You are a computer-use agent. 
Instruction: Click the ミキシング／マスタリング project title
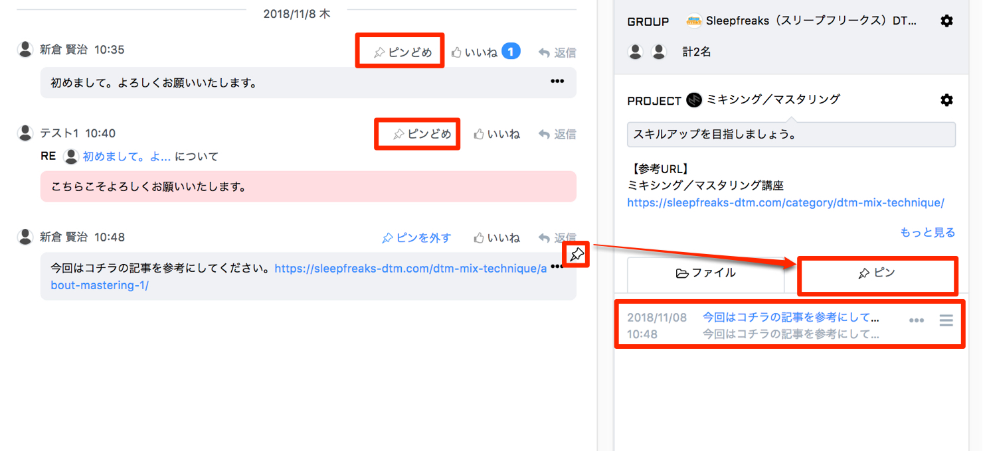click(x=774, y=99)
